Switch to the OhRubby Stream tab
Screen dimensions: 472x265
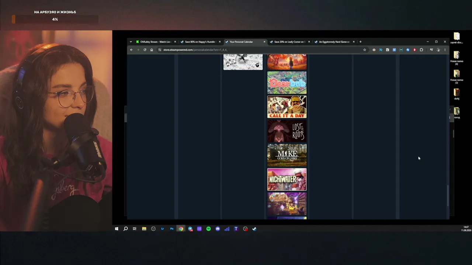coord(156,42)
